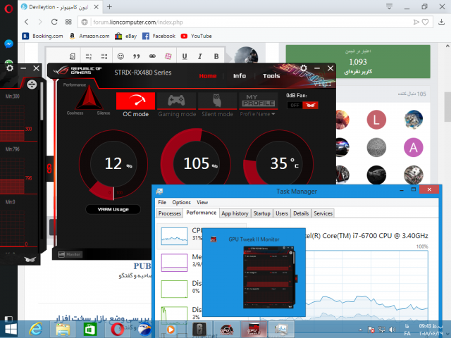The image size is (451, 338).
Task: Open GPU Tweak settings gear icon
Action: [304, 68]
